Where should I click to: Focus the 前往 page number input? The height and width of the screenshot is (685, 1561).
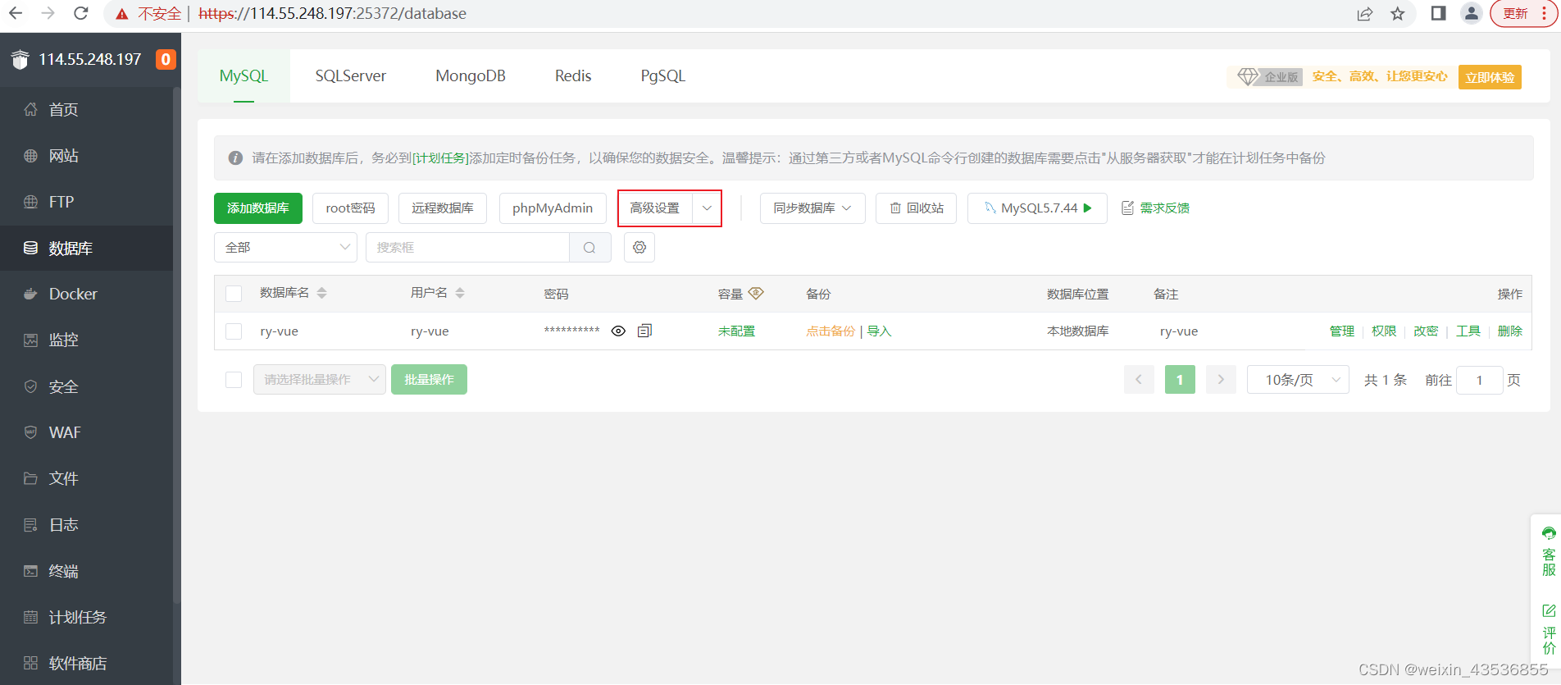[1479, 380]
